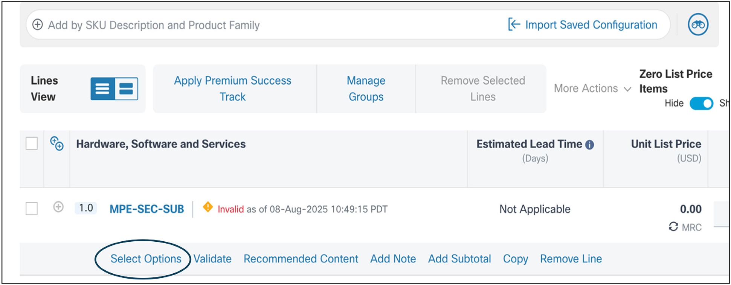This screenshot has width=731, height=285.
Task: Click Import Saved Configuration
Action: (583, 25)
